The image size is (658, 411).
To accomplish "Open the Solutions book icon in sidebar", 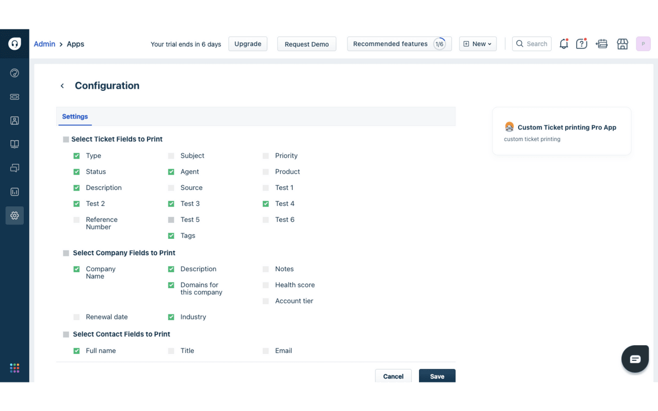I will tap(15, 144).
